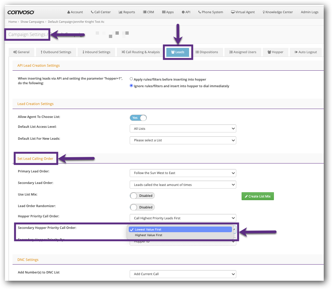Image resolution: width=332 pixels, height=289 pixels.
Task: Switch to the Hopper tab
Action: (x=276, y=52)
